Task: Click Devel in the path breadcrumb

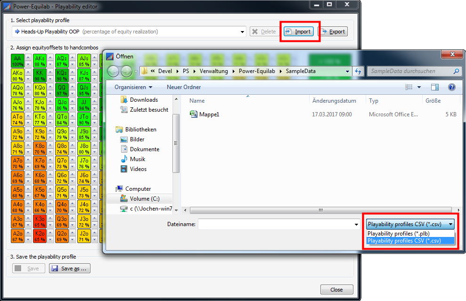Action: pyautogui.click(x=165, y=71)
